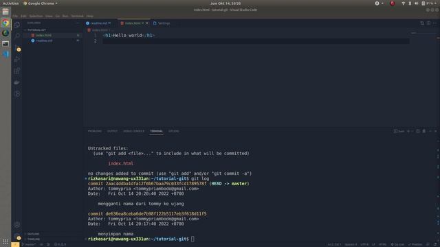Open the Edit menu
The height and width of the screenshot is (247, 440).
[23, 16]
